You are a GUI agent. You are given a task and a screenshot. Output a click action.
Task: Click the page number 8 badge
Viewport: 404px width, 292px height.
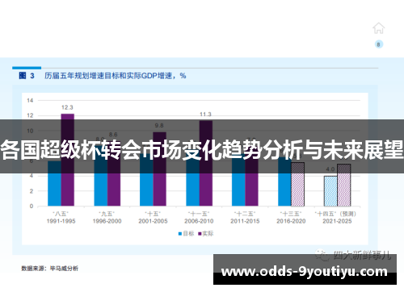click(379, 44)
